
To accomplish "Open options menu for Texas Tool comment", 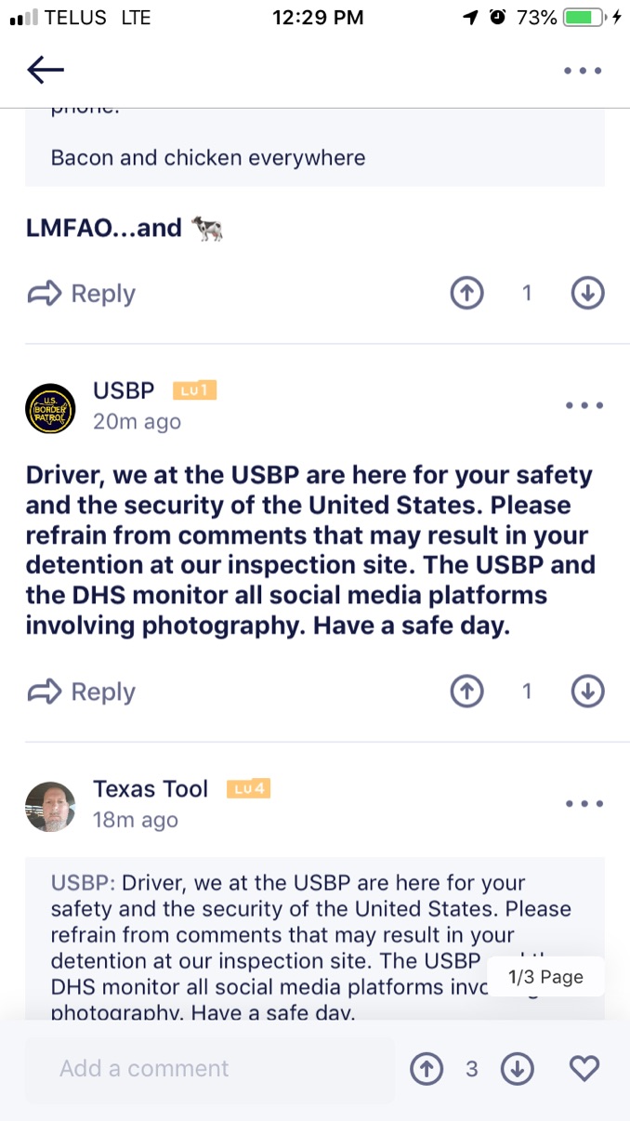I will (x=584, y=803).
